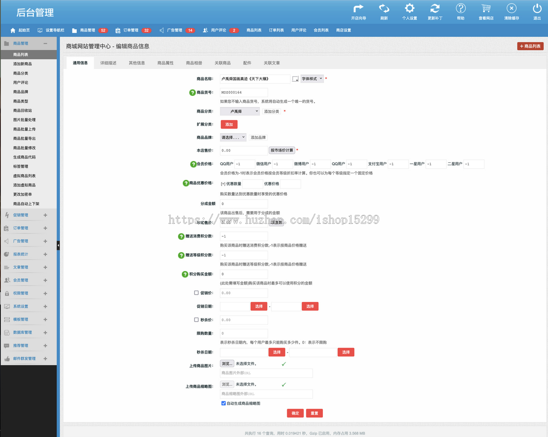Viewport: 548px width, 437px height.
Task: Switch to the 商品相册 tab
Action: pyautogui.click(x=194, y=63)
